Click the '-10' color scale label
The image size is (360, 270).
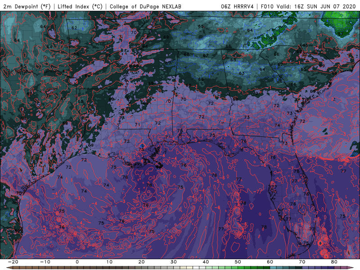coord(45,262)
